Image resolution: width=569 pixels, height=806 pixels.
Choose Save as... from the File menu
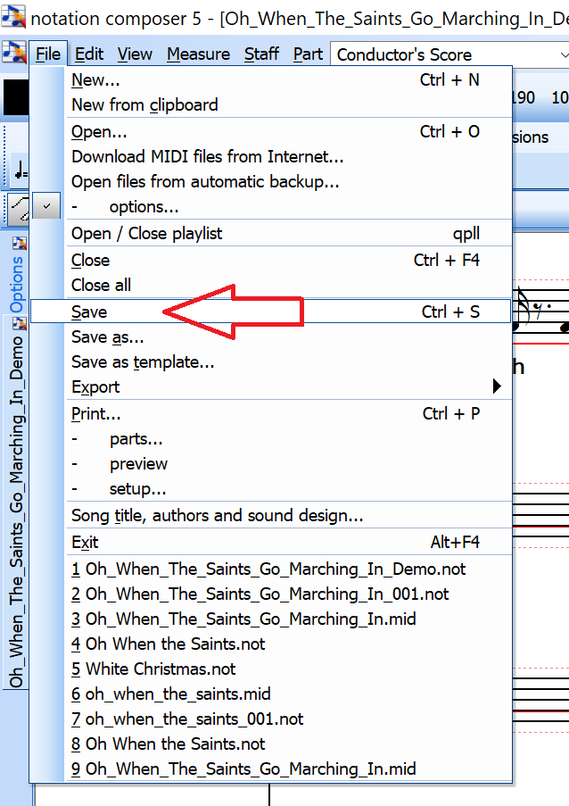(x=107, y=337)
